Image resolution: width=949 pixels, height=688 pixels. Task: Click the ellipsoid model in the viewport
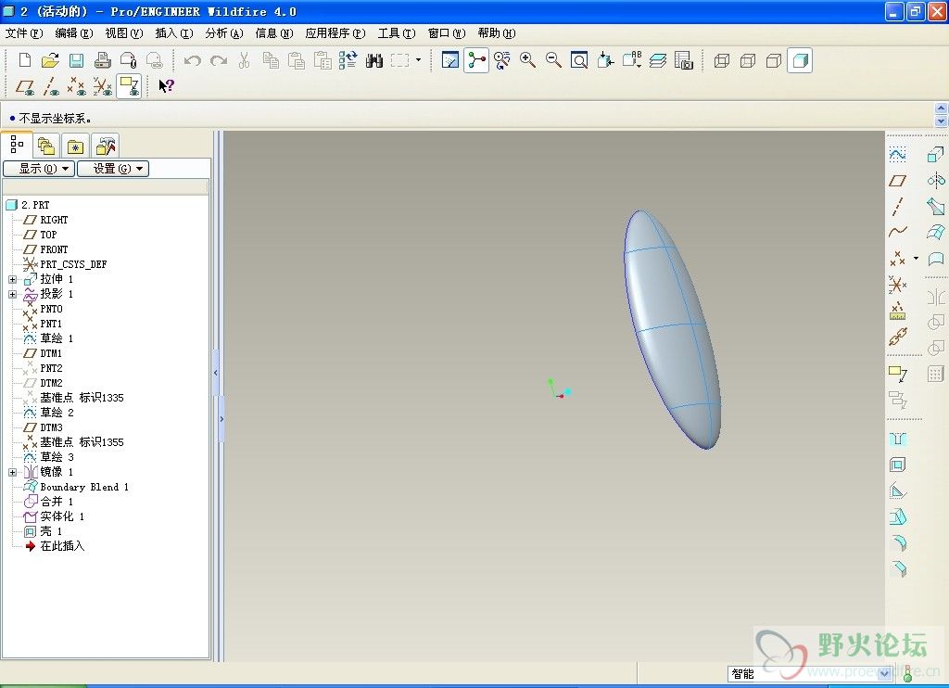point(672,330)
